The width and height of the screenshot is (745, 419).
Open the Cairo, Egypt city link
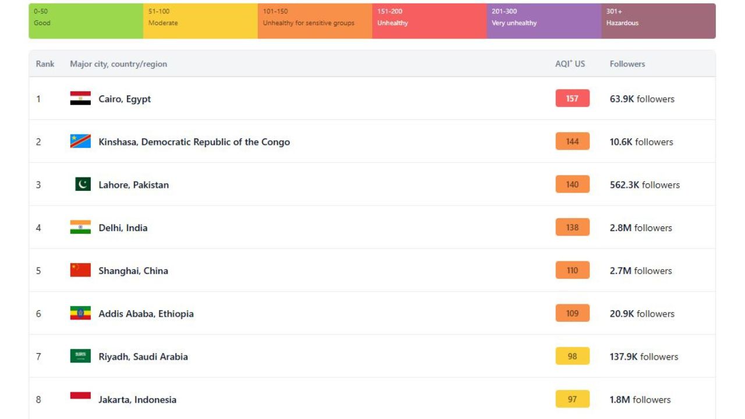click(125, 99)
